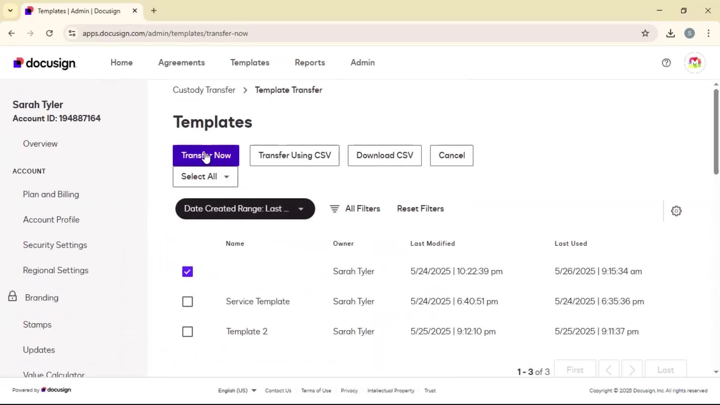Go to previous page arrow in pagination
The width and height of the screenshot is (720, 405).
[x=609, y=370]
